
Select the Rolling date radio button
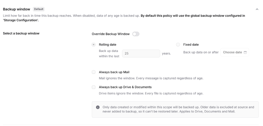(94, 45)
